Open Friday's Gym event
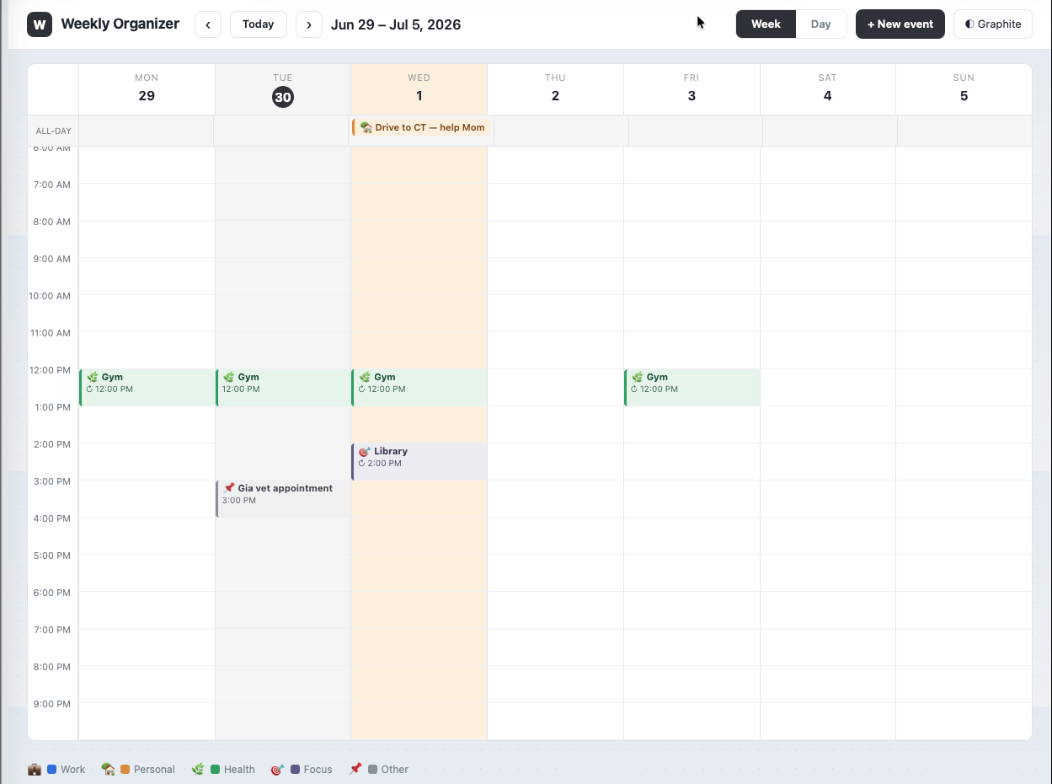This screenshot has width=1052, height=784. pyautogui.click(x=692, y=388)
